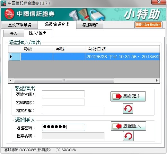Click the app icon in the title bar

4,3
